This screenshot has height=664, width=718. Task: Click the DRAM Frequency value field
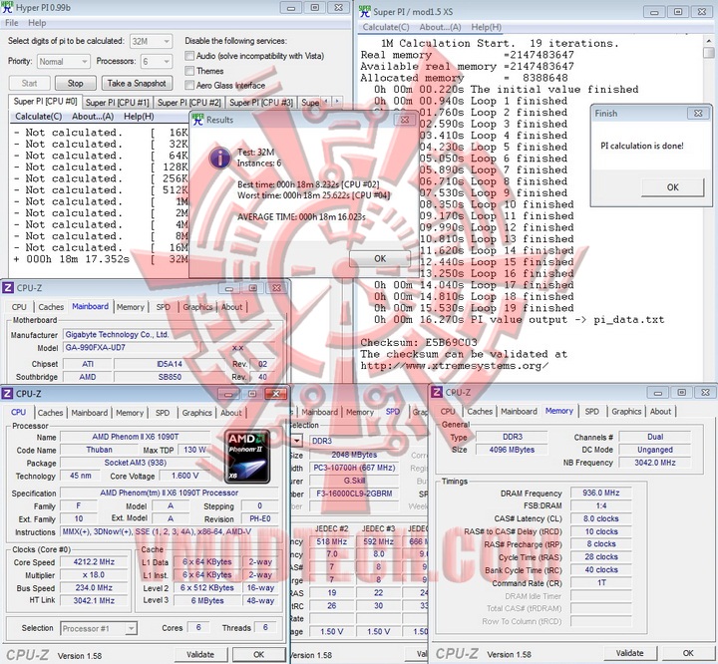600,493
